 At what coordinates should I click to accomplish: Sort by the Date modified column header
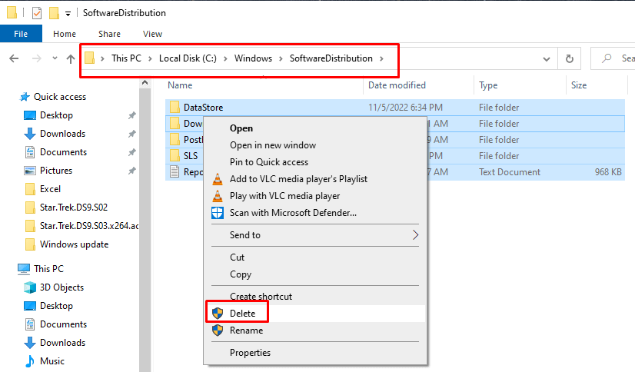click(x=397, y=85)
